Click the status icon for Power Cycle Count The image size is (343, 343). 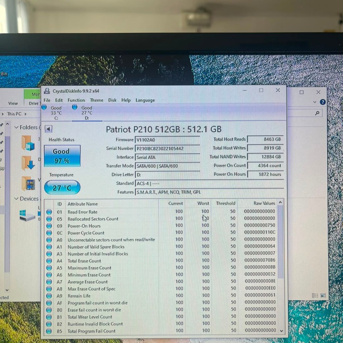pyautogui.click(x=49, y=233)
